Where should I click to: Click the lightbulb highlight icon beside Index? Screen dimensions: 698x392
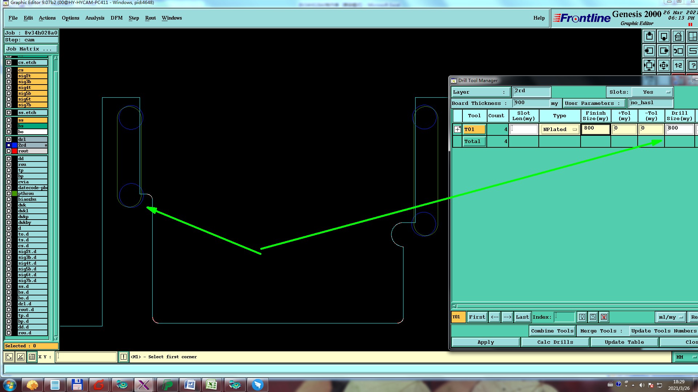click(x=582, y=317)
